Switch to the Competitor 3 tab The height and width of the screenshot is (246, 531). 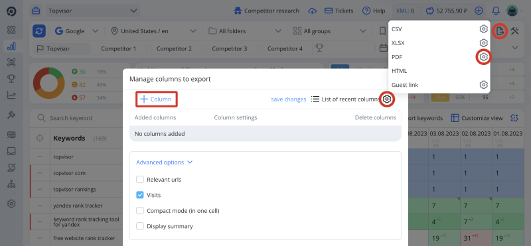coord(230,48)
